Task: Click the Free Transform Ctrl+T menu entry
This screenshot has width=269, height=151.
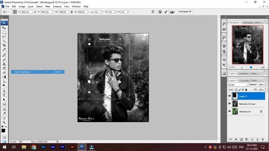Action: [38, 72]
